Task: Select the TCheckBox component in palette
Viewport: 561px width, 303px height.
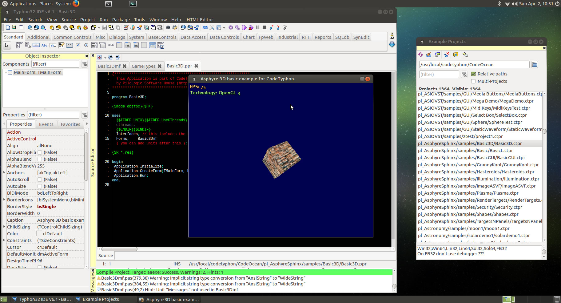Action: [78, 45]
